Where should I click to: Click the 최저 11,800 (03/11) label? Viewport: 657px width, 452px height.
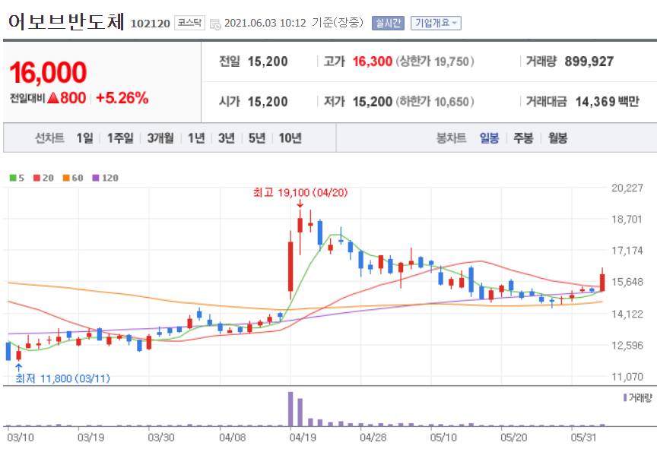63,378
